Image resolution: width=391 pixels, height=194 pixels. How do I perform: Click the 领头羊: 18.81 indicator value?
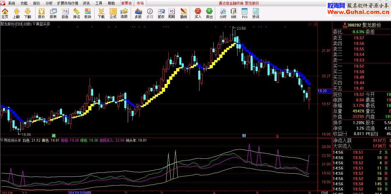[136, 140]
